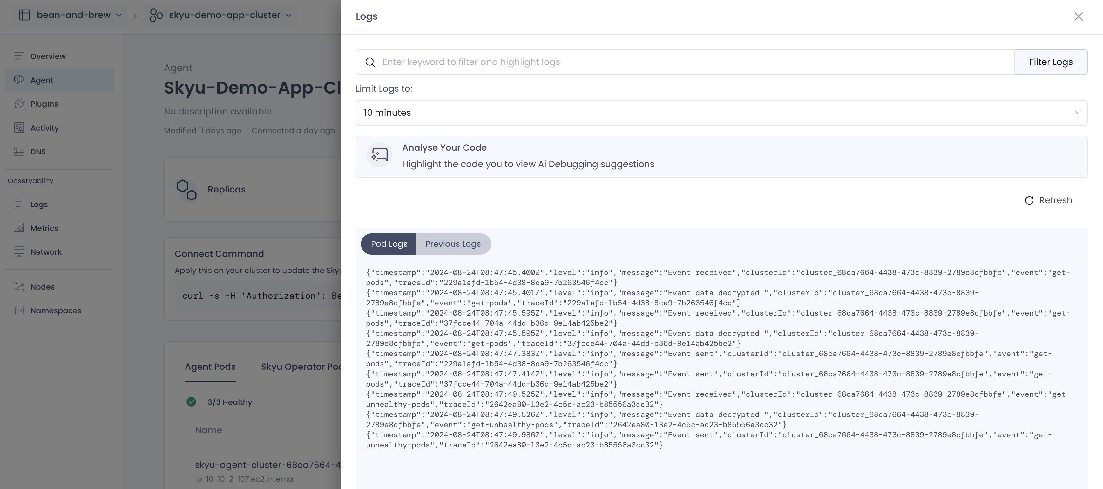Open Network under Observability

coord(59,252)
